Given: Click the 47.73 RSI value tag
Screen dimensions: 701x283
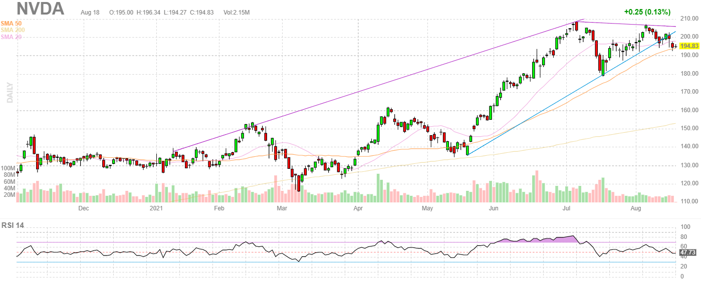Looking at the screenshot, I should pyautogui.click(x=688, y=252).
